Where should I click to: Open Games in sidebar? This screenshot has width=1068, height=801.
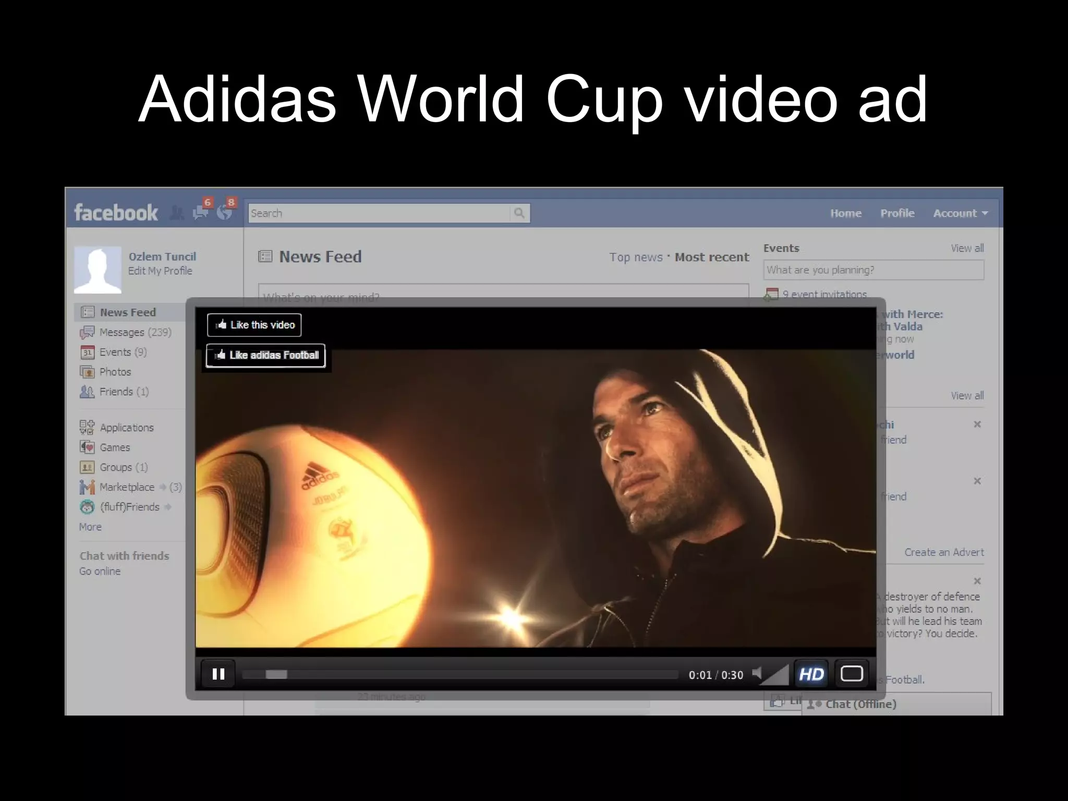[x=115, y=447]
